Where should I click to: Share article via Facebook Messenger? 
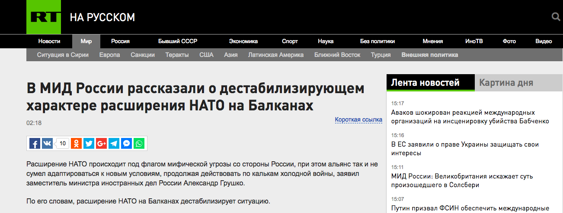(x=126, y=144)
